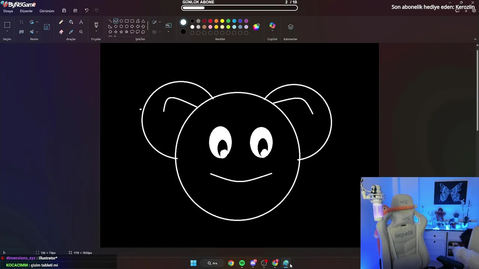Expand the Copilot dropdown arrow
This screenshot has width=479, height=269.
pos(272,31)
